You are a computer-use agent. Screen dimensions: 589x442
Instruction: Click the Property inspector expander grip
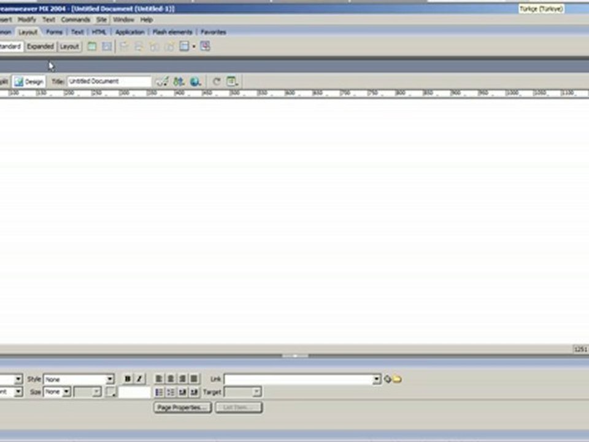click(x=295, y=355)
